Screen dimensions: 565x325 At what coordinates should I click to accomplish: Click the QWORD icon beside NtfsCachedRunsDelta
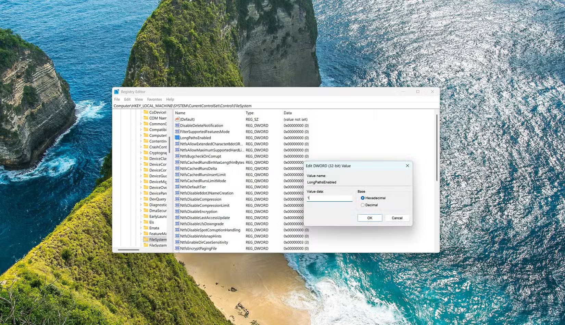tap(177, 168)
